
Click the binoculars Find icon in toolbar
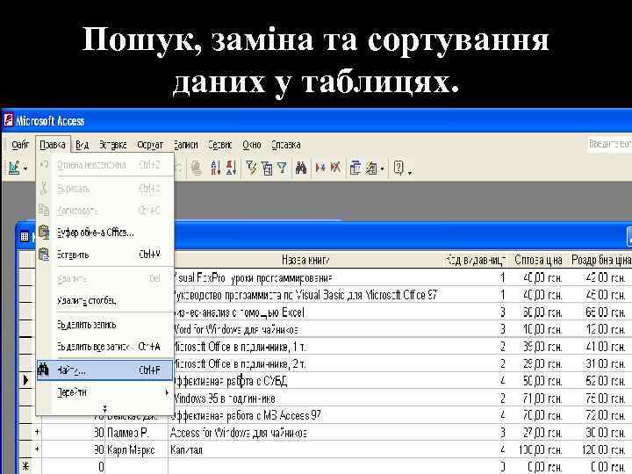coord(301,168)
